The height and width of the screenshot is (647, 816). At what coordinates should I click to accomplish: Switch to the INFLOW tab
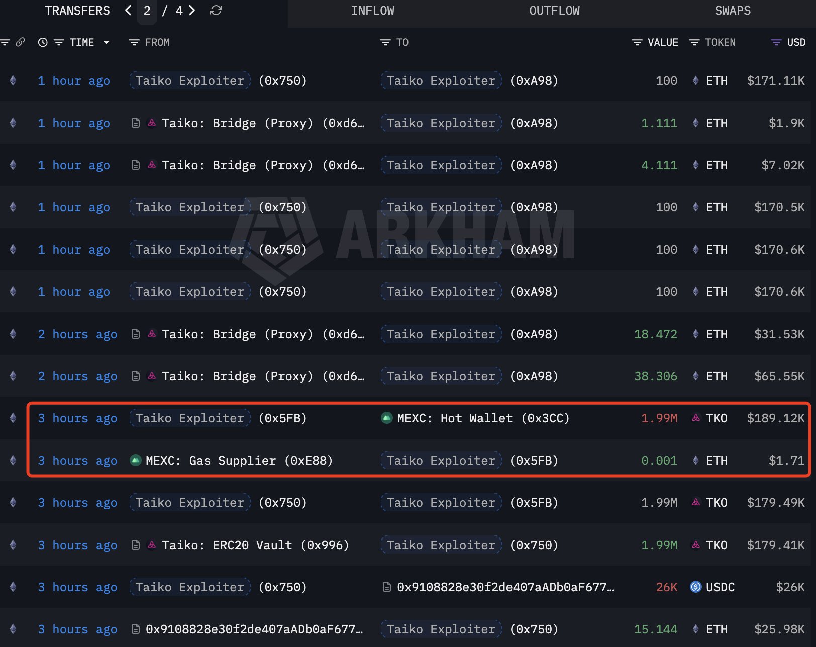[x=372, y=11]
